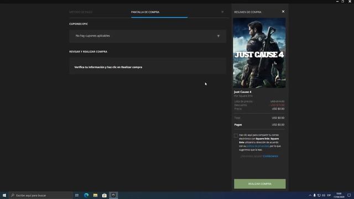Minimize the Epic Games purchase window
Screen dimensions: 354x199
(x=337, y=1)
